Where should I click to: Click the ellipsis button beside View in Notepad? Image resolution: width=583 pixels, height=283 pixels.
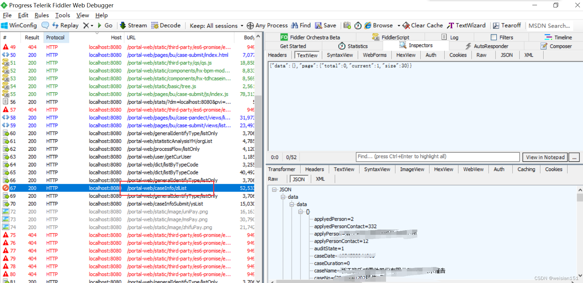point(574,157)
